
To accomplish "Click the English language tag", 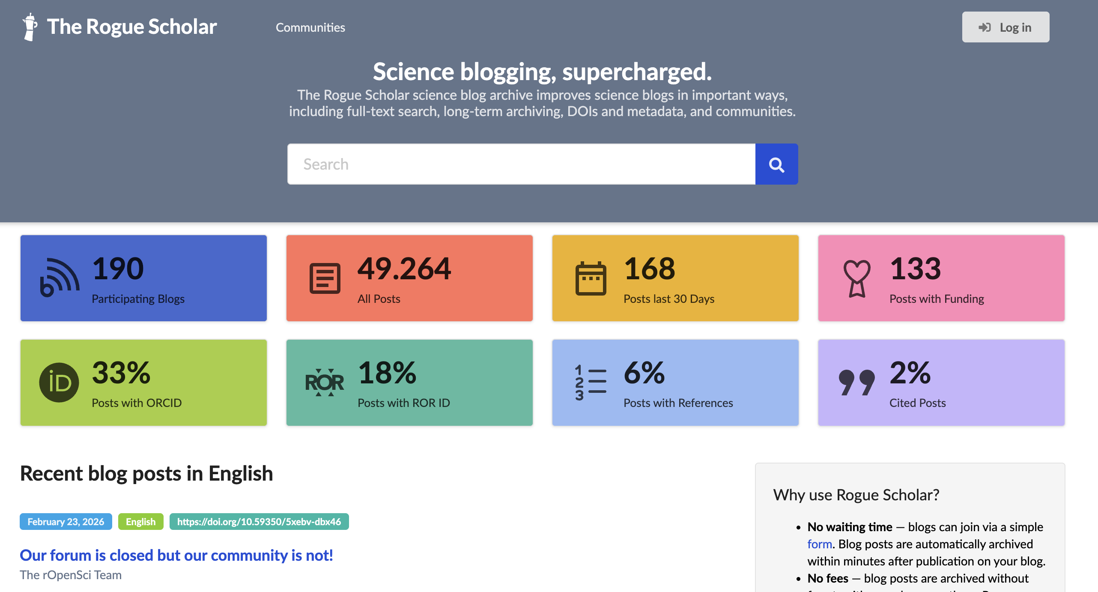I will tap(140, 522).
